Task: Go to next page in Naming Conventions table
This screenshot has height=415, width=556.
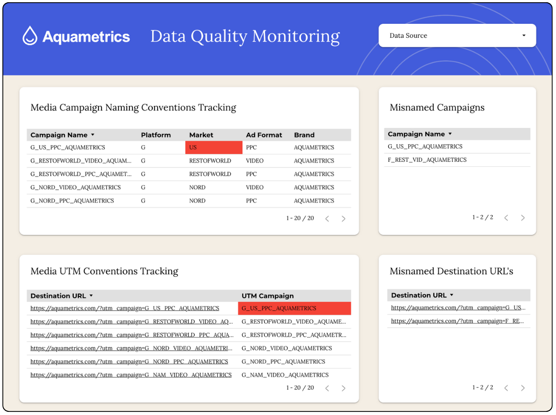Action: point(343,219)
